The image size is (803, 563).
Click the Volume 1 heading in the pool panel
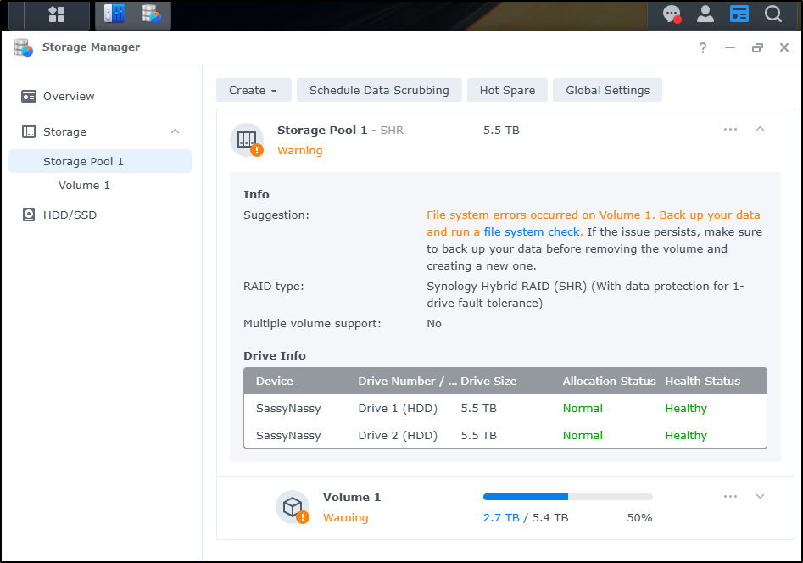pyautogui.click(x=352, y=498)
